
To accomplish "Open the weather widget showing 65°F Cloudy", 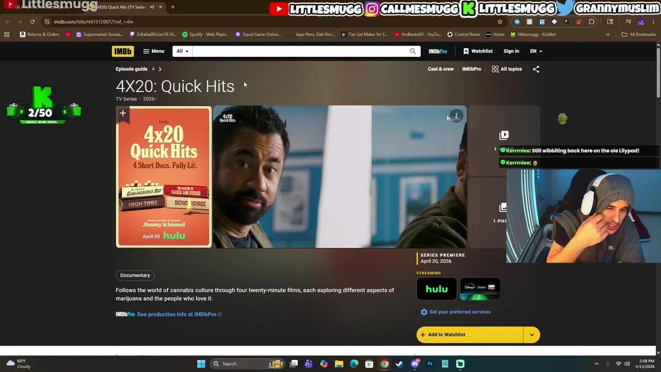I will [19, 364].
